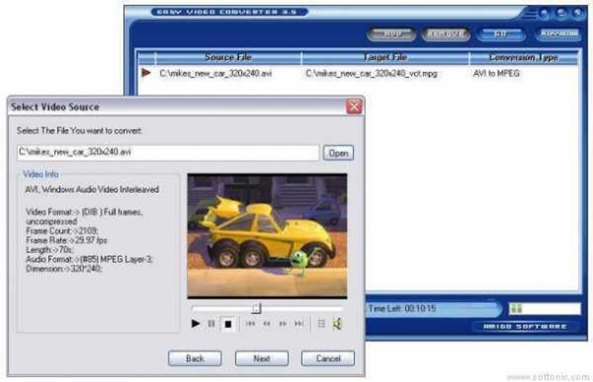This screenshot has width=593, height=382.
Task: Click the 'Frame Rate:->29.97 fps' line
Action: pos(66,240)
